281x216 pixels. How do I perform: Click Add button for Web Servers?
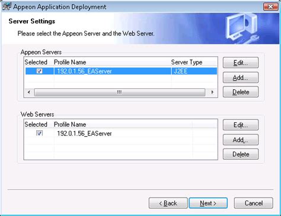tap(241, 140)
